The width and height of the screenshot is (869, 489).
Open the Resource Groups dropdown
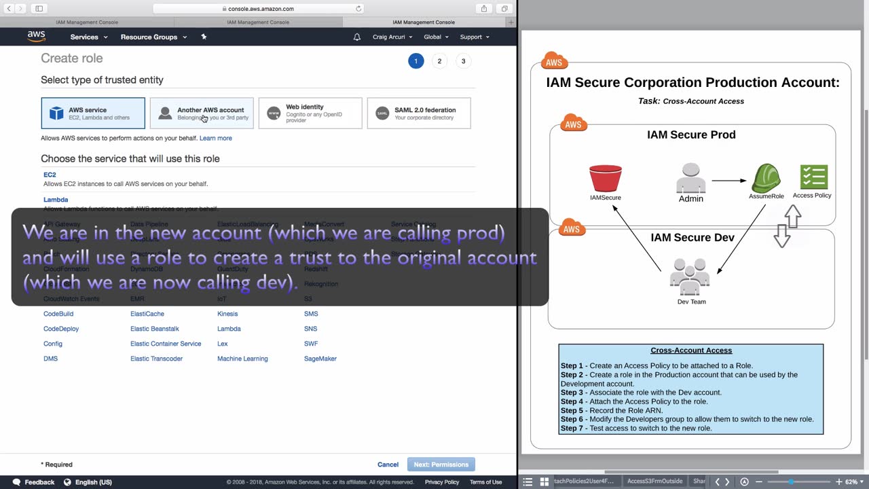(153, 37)
